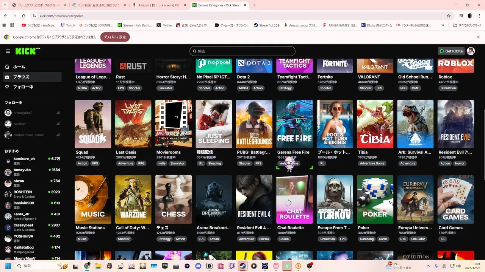
Task: Open recommended channel korekore_ch
Action: 32,161
